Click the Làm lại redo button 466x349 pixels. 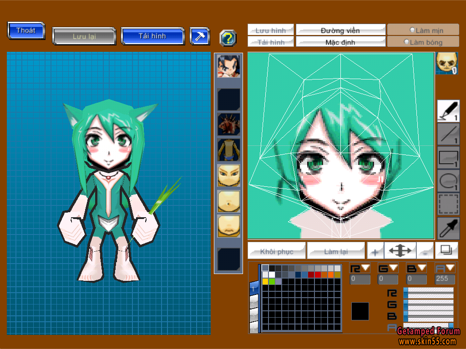tap(336, 251)
